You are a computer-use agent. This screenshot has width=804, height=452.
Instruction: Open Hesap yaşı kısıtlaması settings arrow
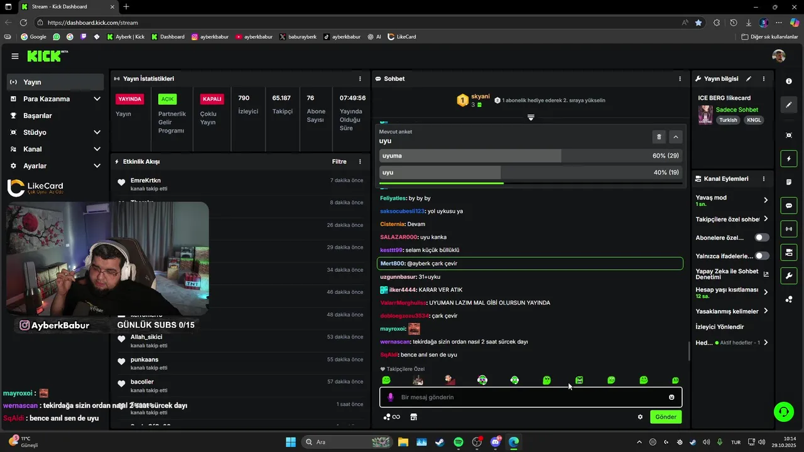click(766, 292)
